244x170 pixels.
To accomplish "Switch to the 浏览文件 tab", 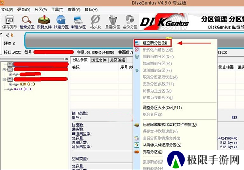I will [99, 60].
